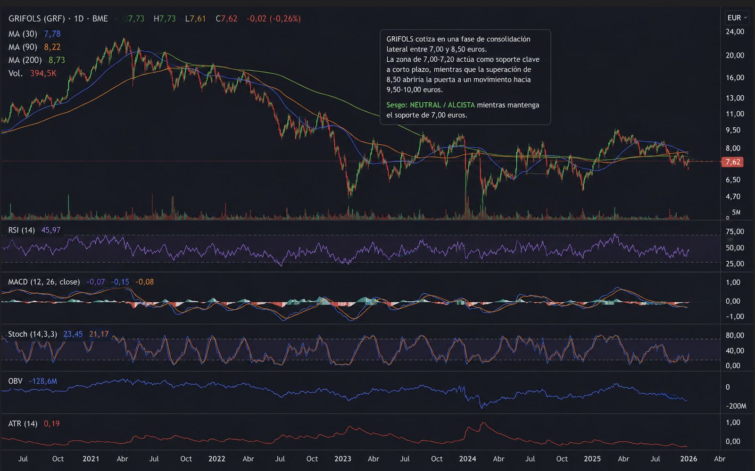
Task: Click the high price H7,73
Action: point(165,18)
